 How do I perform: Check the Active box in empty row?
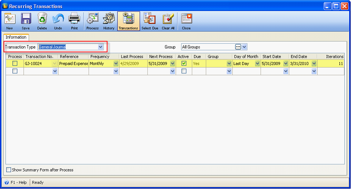pos(184,71)
